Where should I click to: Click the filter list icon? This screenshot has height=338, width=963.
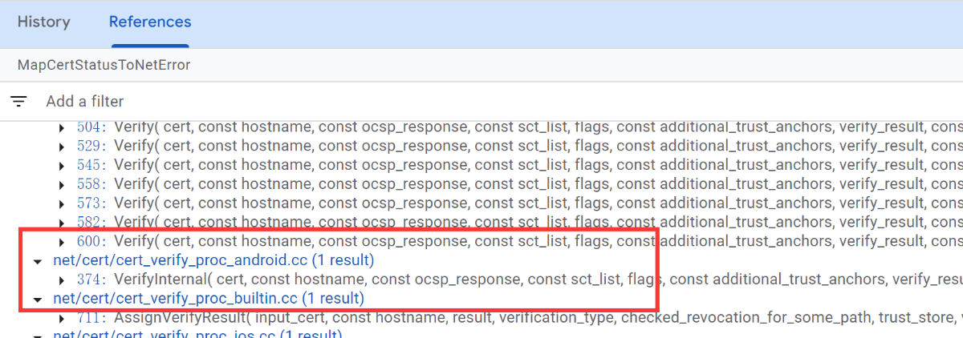18,102
